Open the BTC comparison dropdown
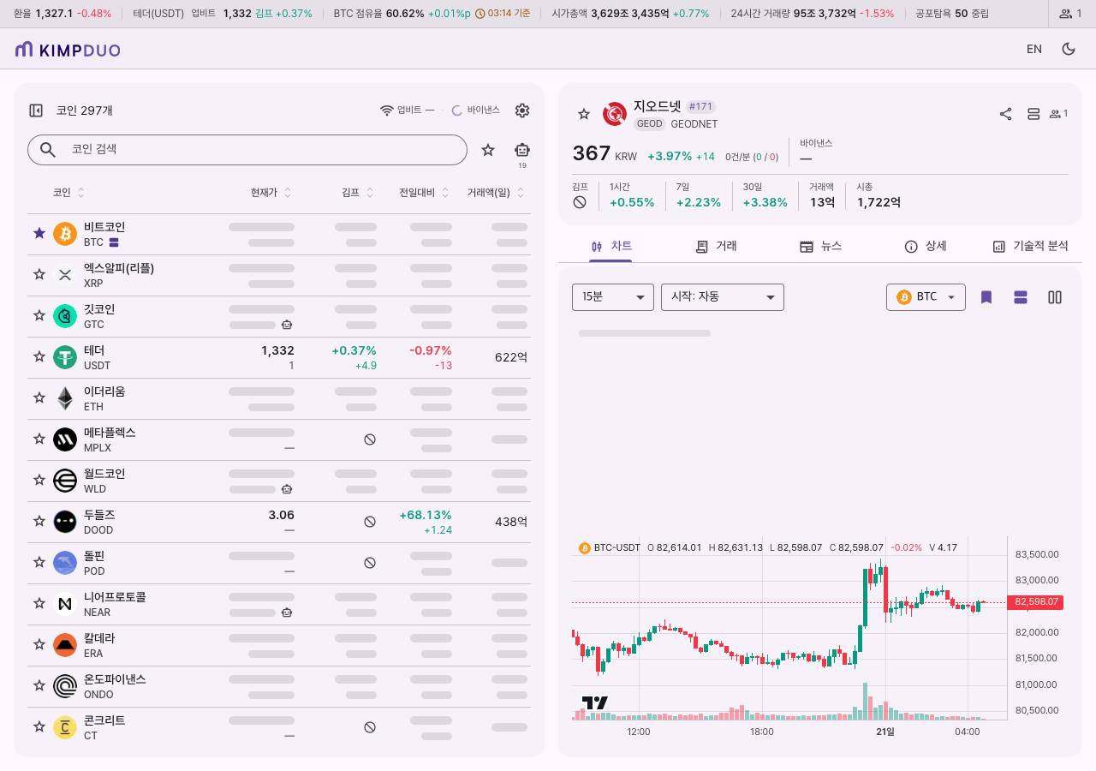Image resolution: width=1096 pixels, height=771 pixels. [926, 297]
